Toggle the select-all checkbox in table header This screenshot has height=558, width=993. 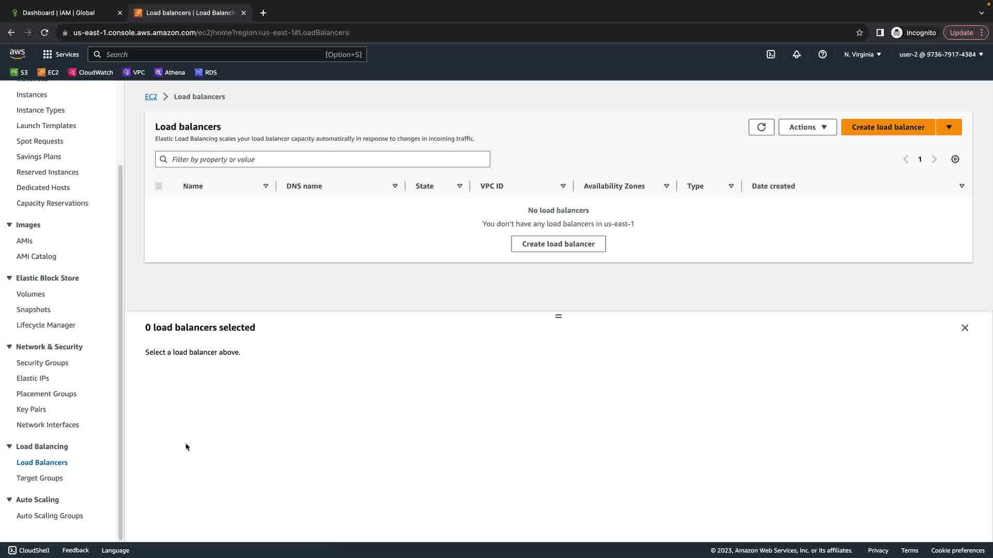tap(159, 186)
